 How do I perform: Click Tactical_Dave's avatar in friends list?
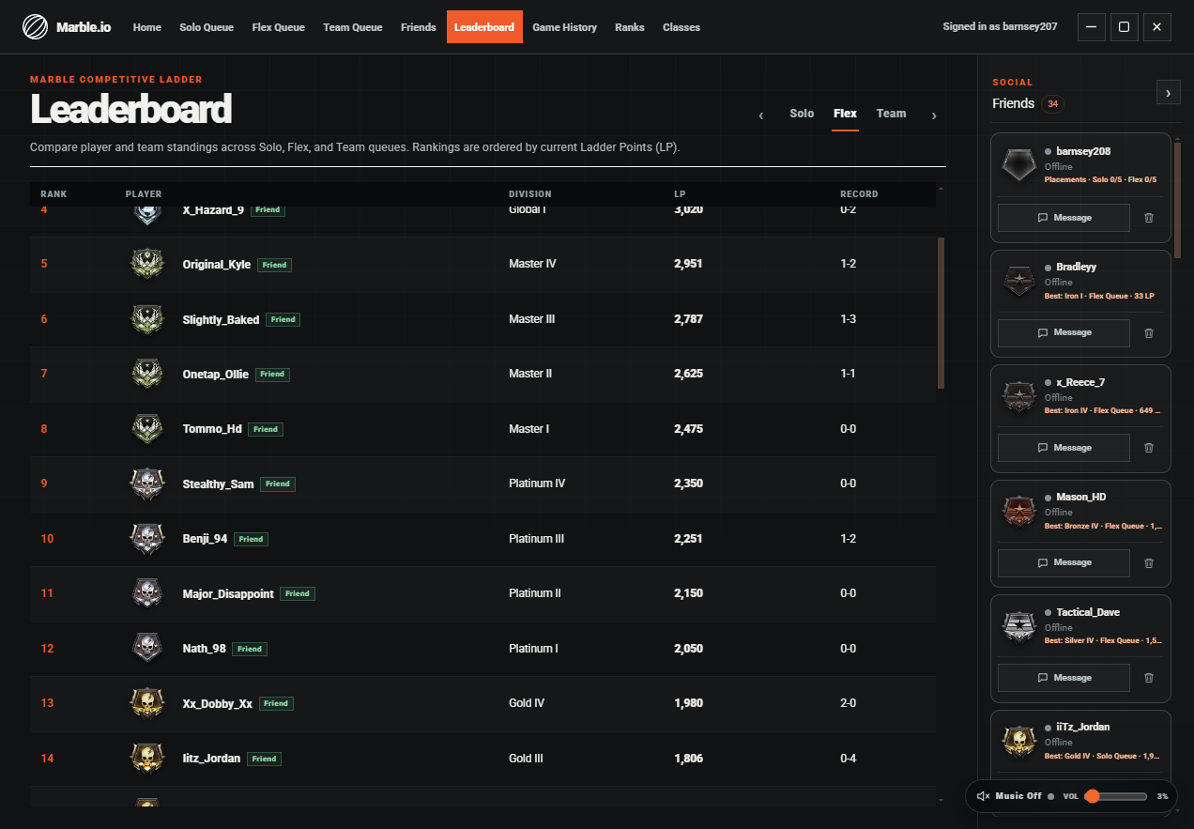tap(1018, 625)
